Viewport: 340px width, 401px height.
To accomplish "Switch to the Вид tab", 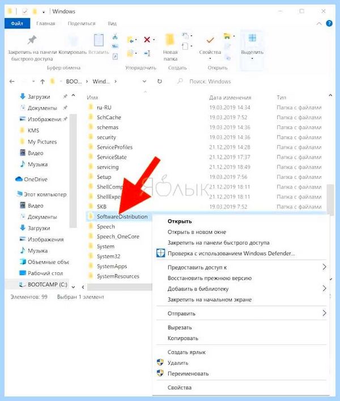I will click(x=112, y=23).
